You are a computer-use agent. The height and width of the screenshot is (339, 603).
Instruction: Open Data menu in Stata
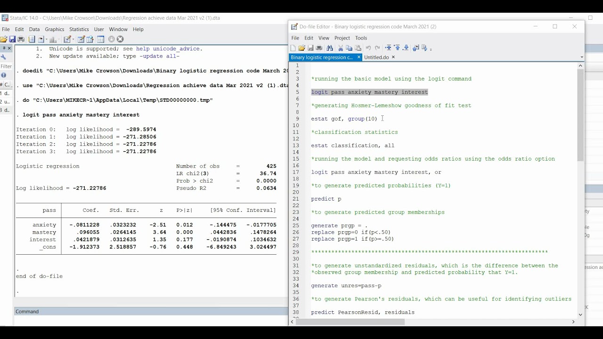point(34,29)
